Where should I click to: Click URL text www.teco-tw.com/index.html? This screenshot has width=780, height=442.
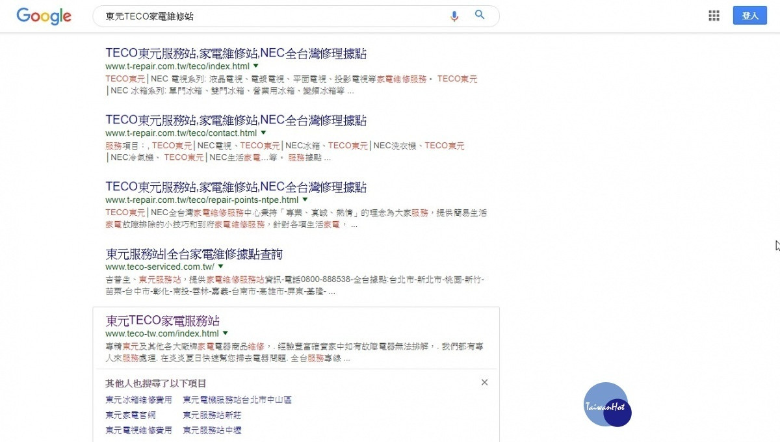(x=162, y=333)
